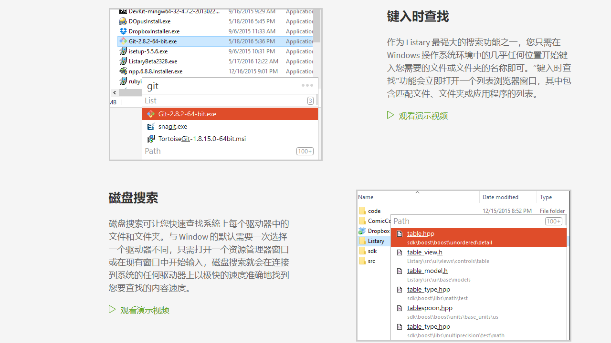Click the TortoiseGit-1.8.15.0 installer package icon
The width and height of the screenshot is (611, 343).
click(151, 139)
